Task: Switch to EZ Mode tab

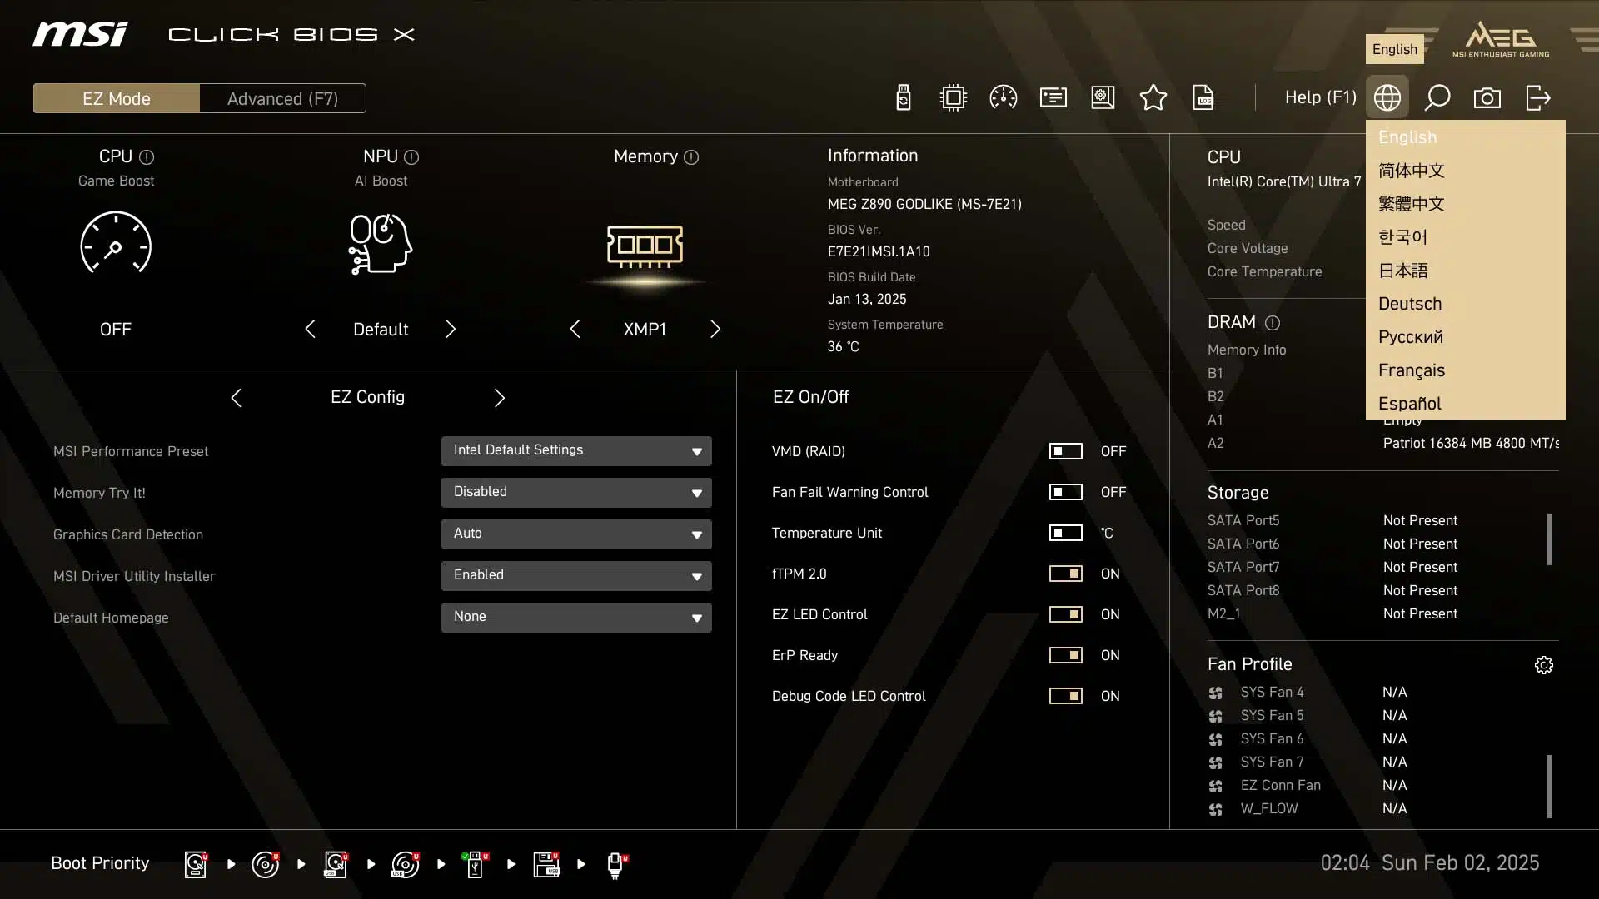Action: tap(117, 98)
